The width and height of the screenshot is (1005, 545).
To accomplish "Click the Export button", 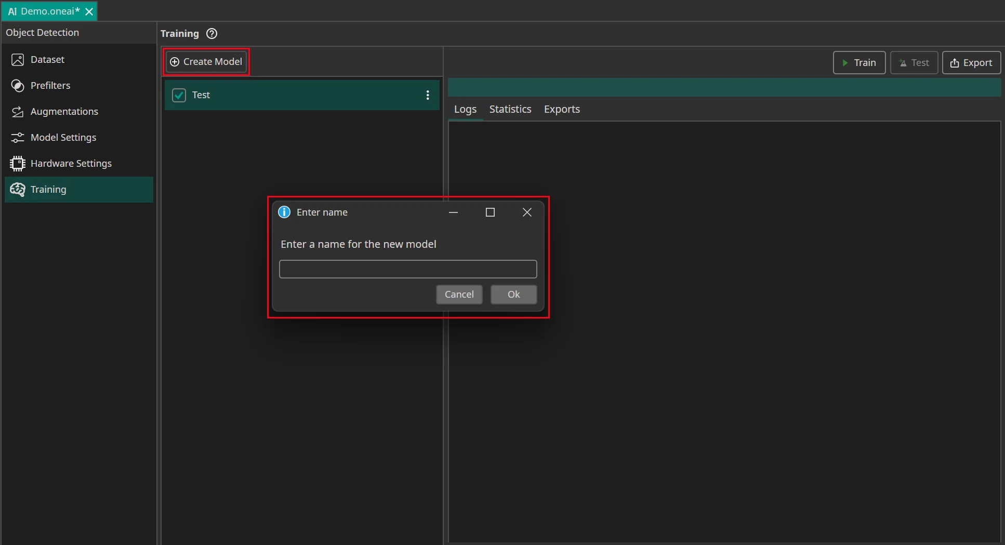I will point(971,63).
